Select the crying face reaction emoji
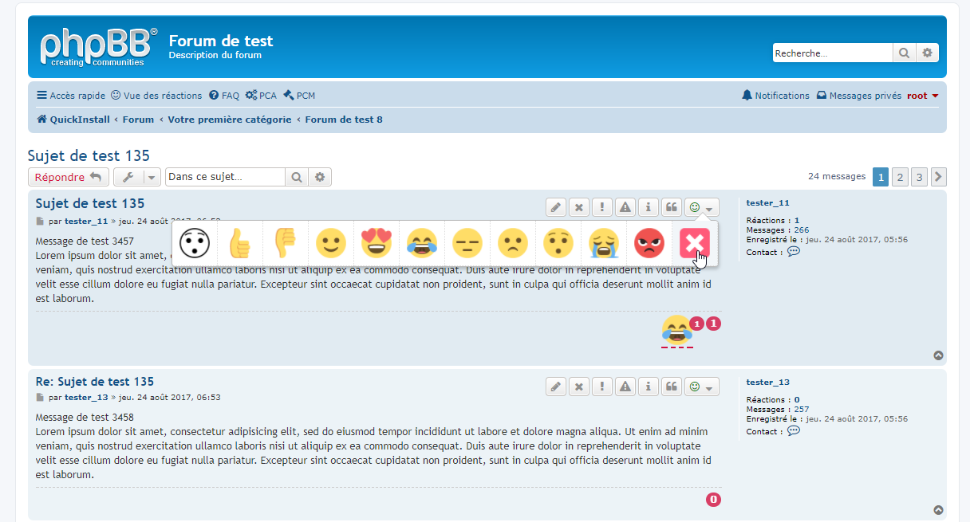 point(604,243)
